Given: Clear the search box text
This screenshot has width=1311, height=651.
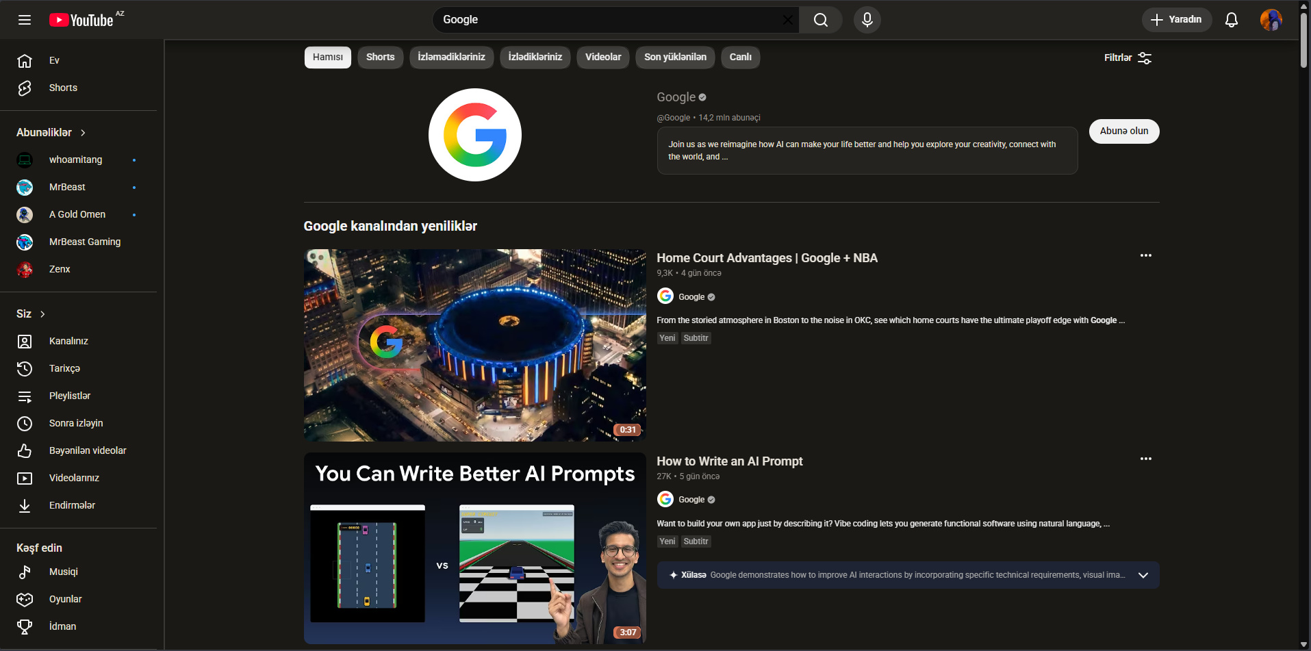Looking at the screenshot, I should (787, 20).
